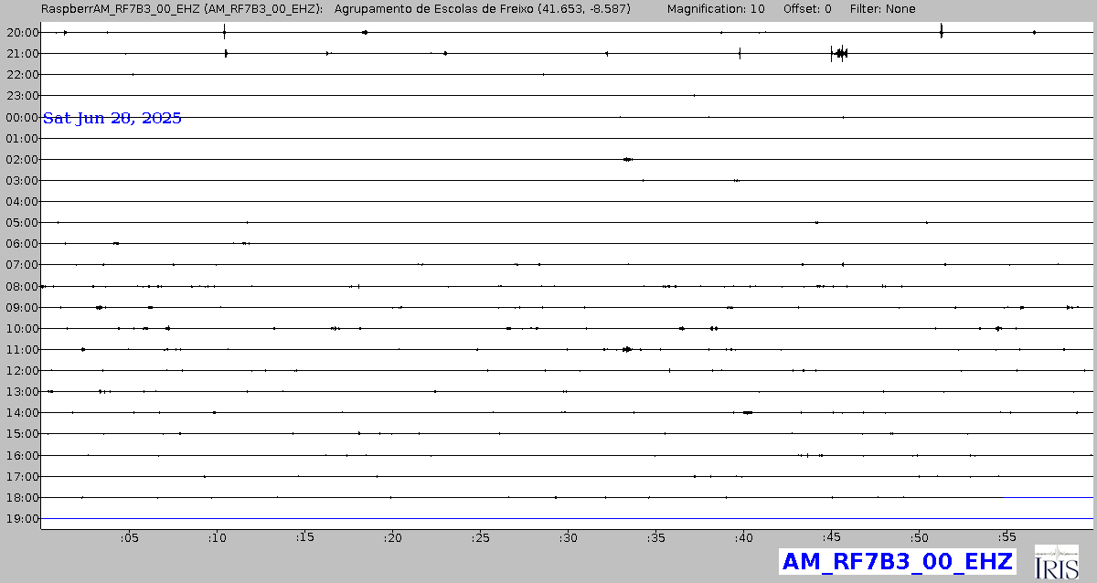Image resolution: width=1097 pixels, height=583 pixels.
Task: Click the 05:00 hour label
Action: (22, 223)
